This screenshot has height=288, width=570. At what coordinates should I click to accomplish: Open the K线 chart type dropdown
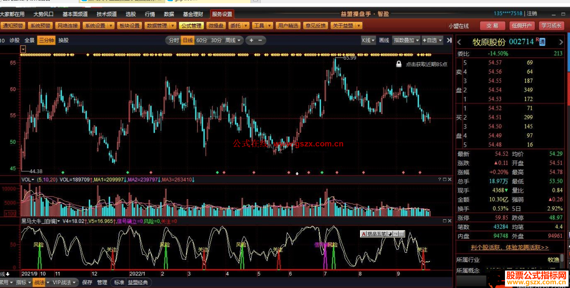click(368, 40)
